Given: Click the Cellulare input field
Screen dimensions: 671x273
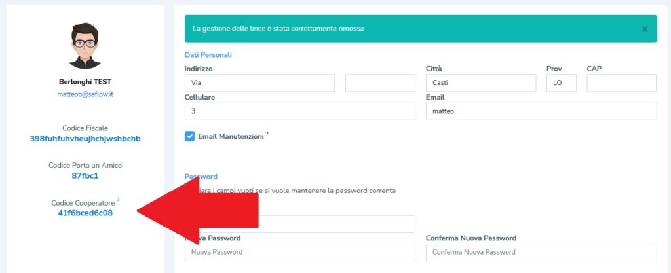Looking at the screenshot, I should (300, 111).
